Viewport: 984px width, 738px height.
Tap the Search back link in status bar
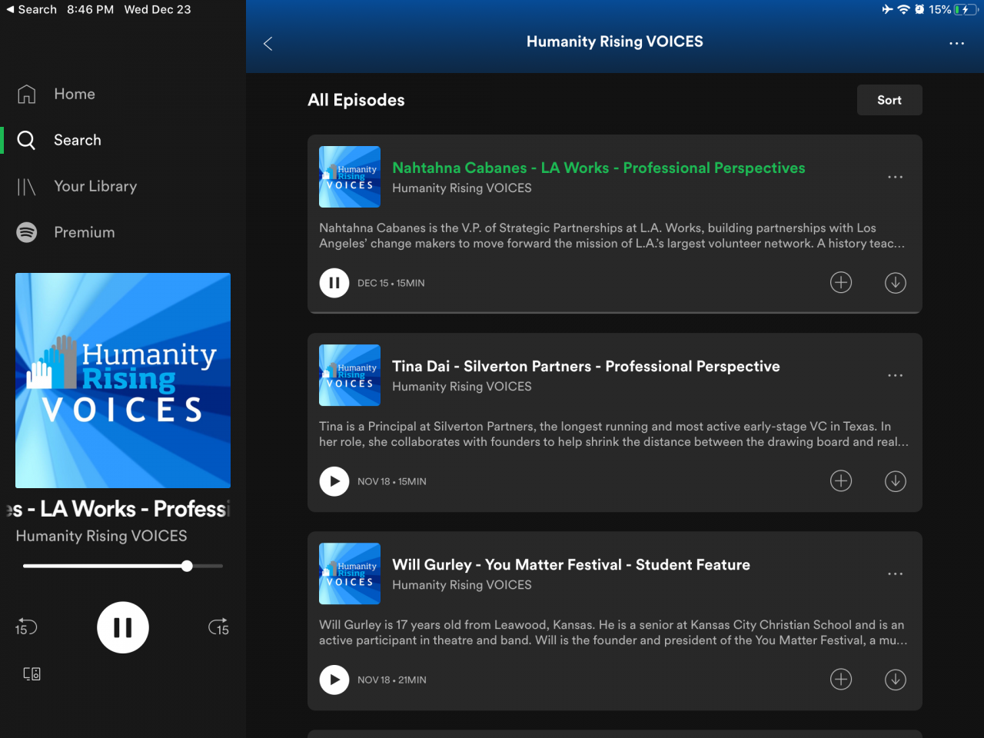pos(32,9)
